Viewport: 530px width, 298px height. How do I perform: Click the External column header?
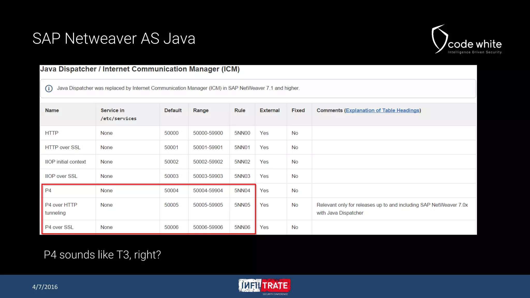coord(269,110)
